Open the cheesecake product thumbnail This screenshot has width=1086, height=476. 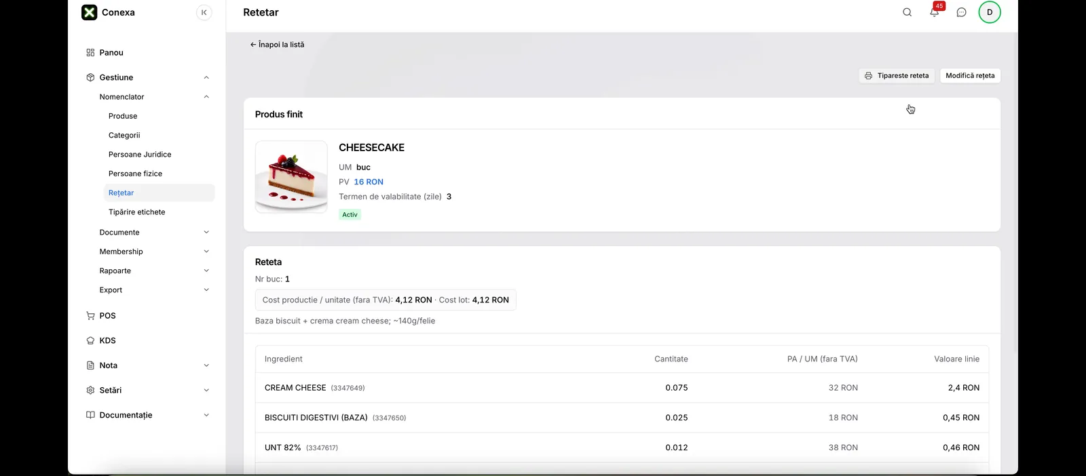click(291, 177)
